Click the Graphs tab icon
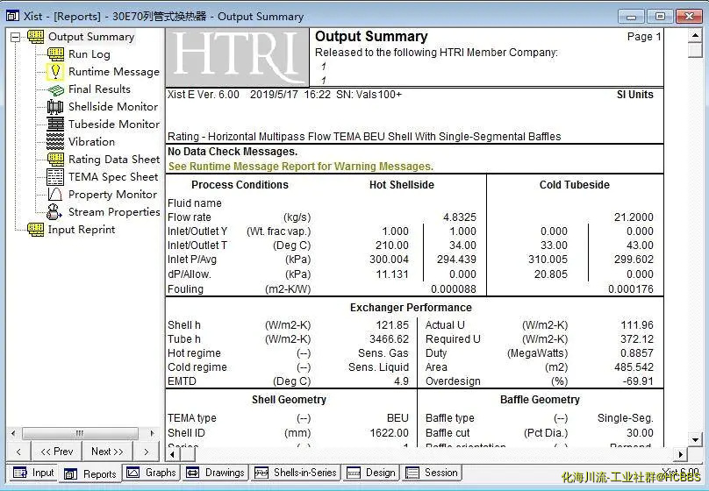The height and width of the screenshot is (491, 709). [x=133, y=473]
